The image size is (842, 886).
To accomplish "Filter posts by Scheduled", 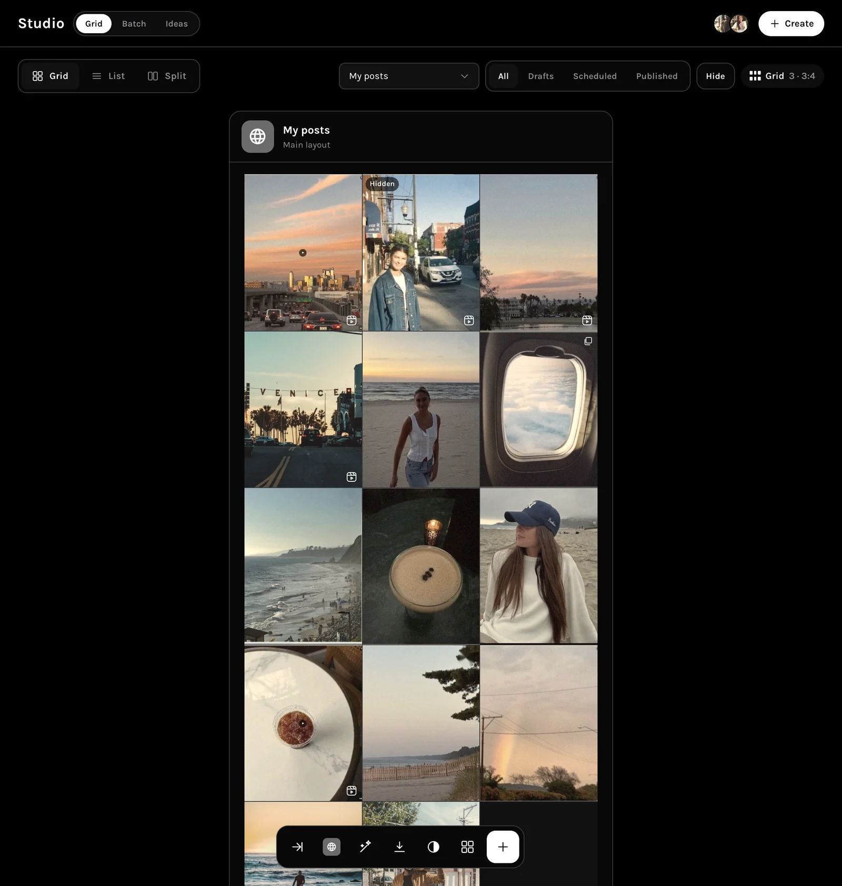I will pos(595,76).
